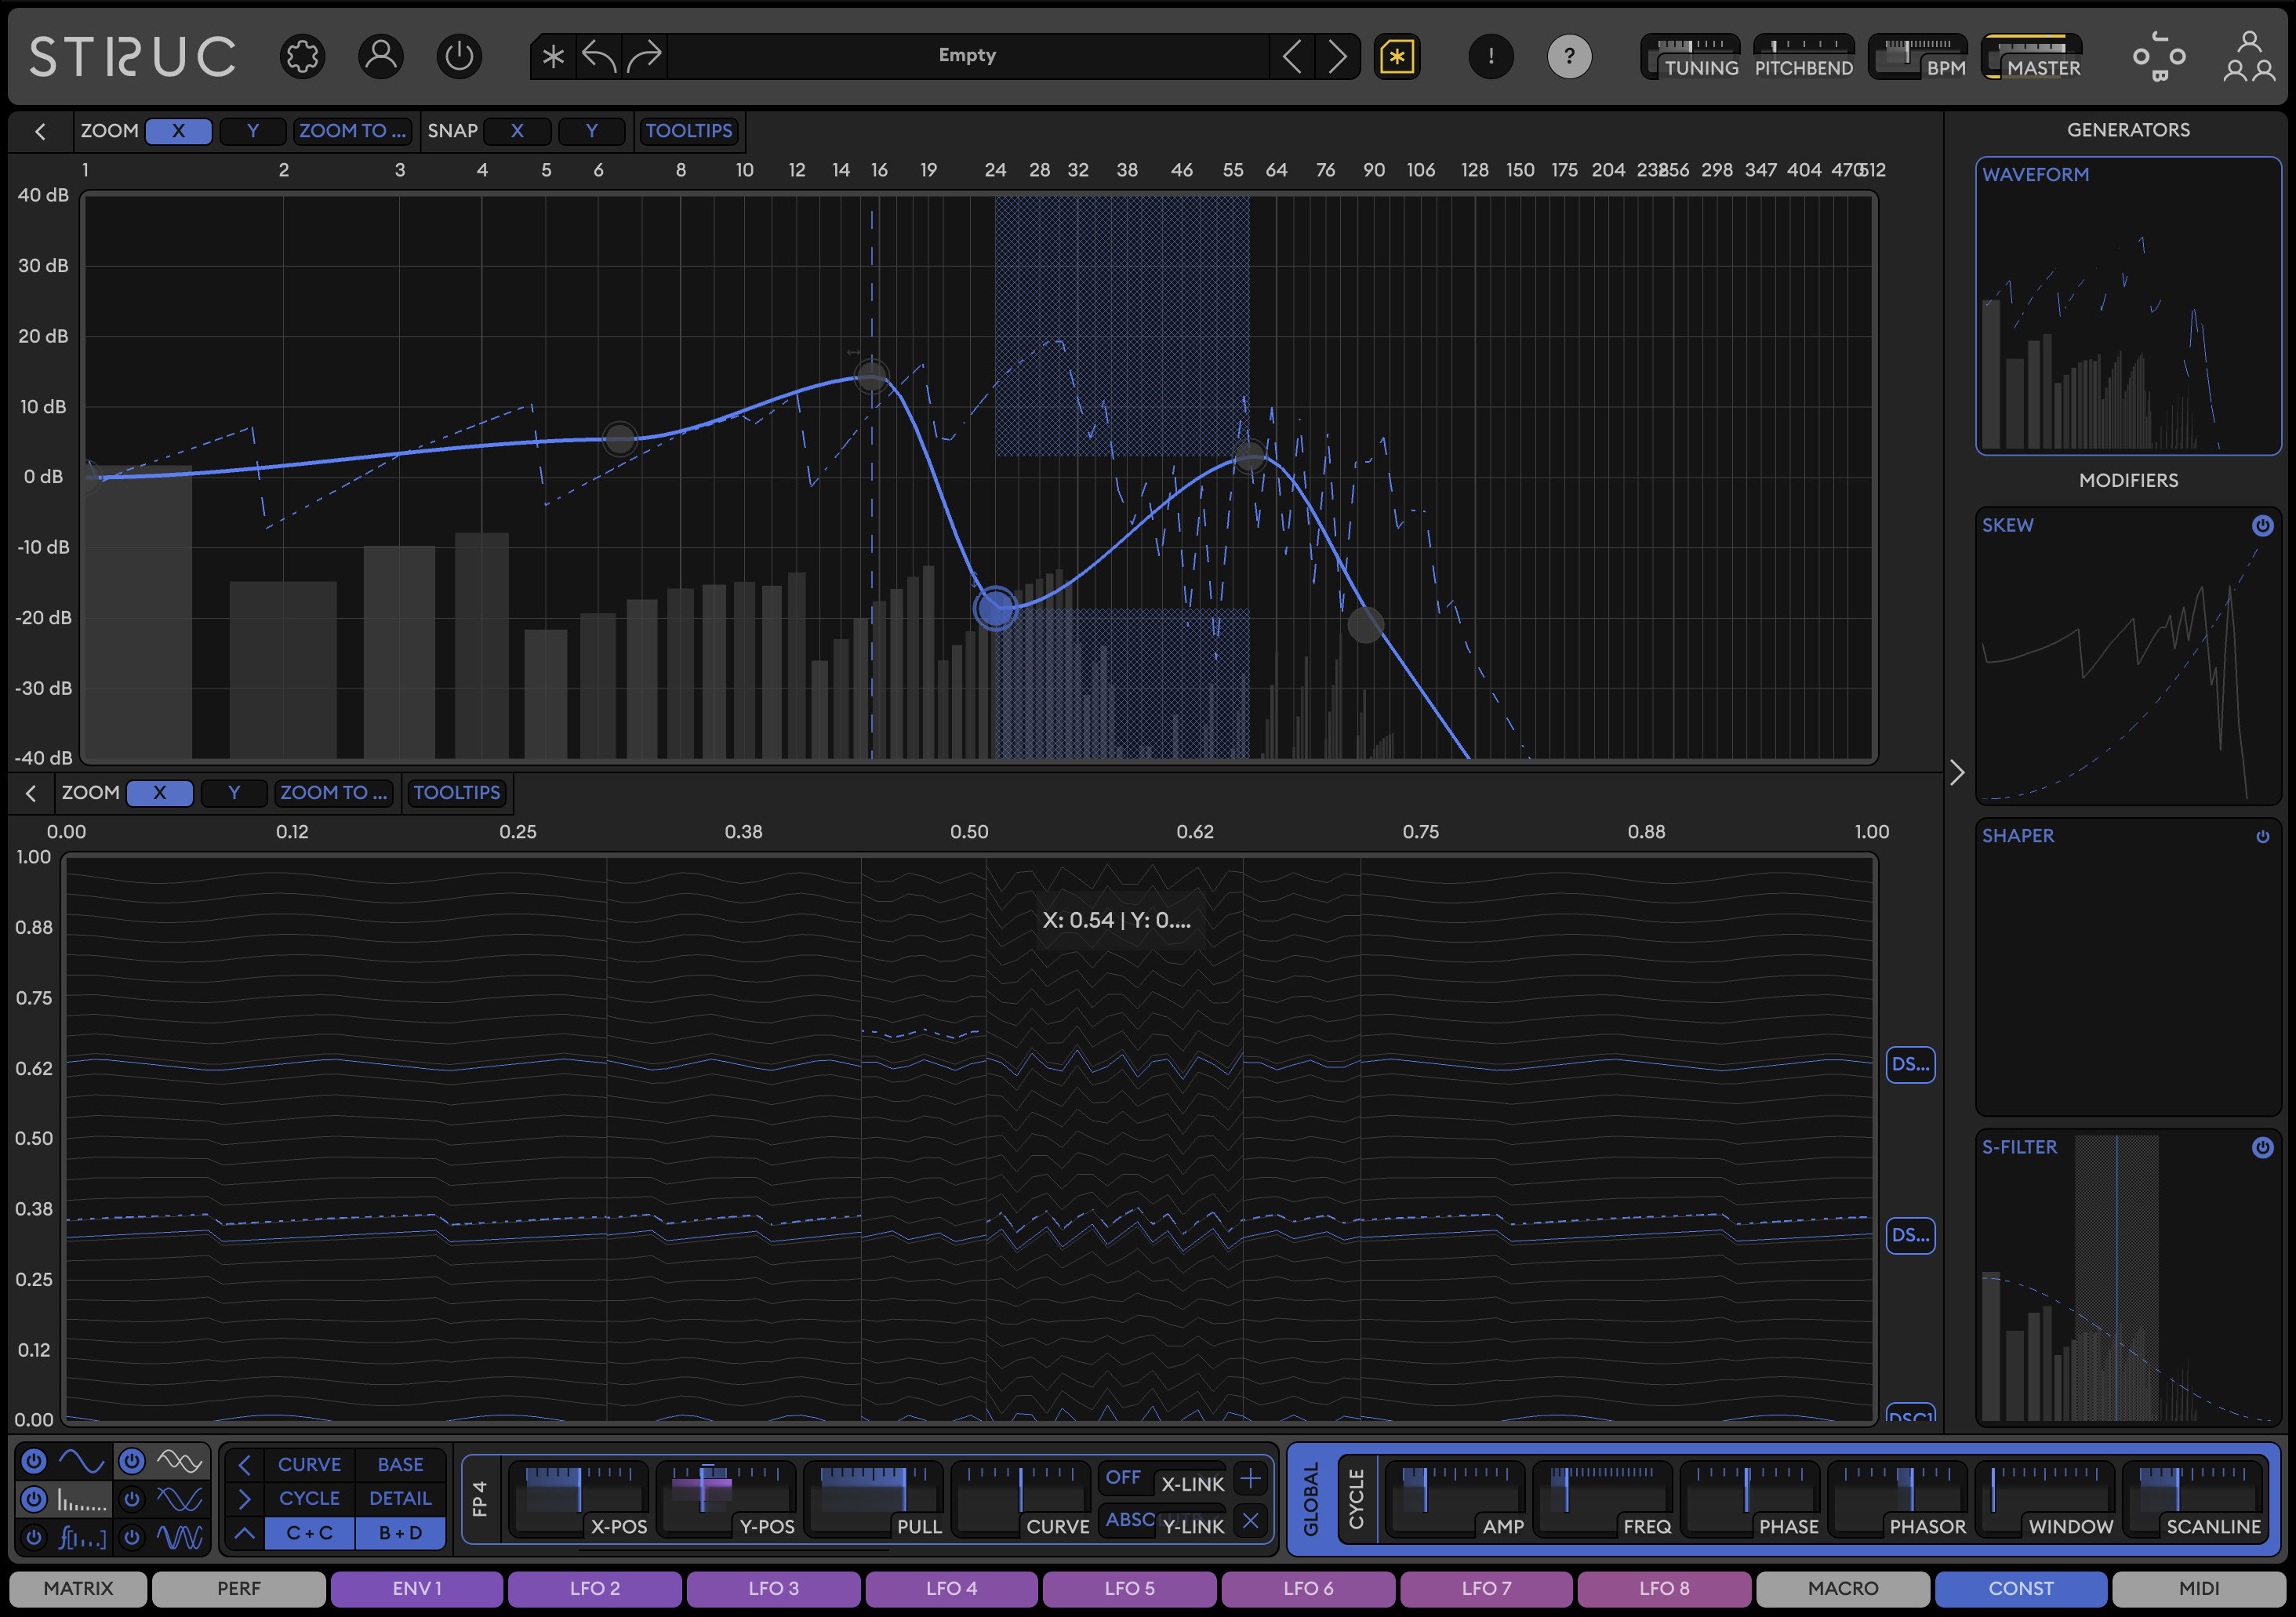Adjust the MASTER volume slider

(x=2032, y=57)
